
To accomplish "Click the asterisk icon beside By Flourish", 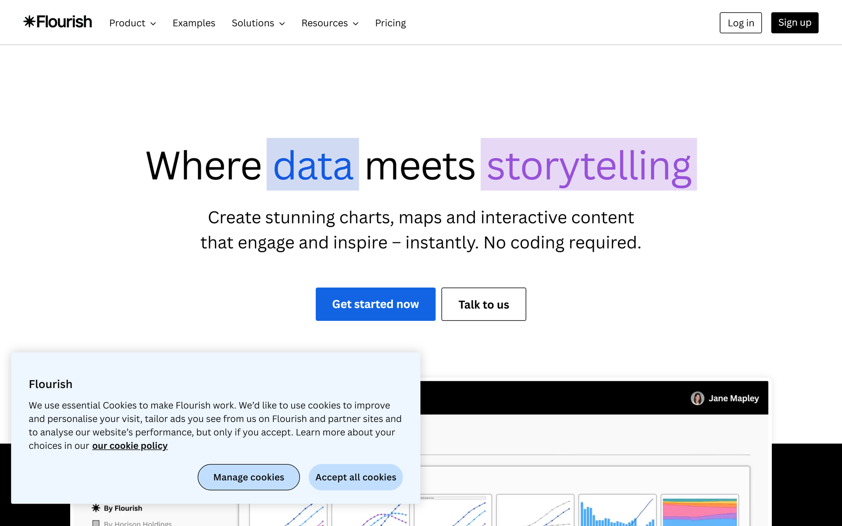I will pyautogui.click(x=96, y=508).
